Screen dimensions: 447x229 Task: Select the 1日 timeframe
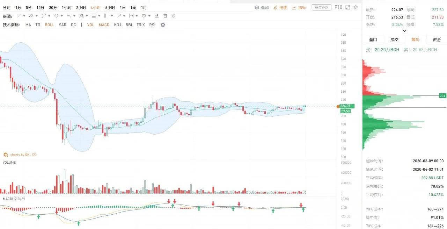[x=123, y=7]
